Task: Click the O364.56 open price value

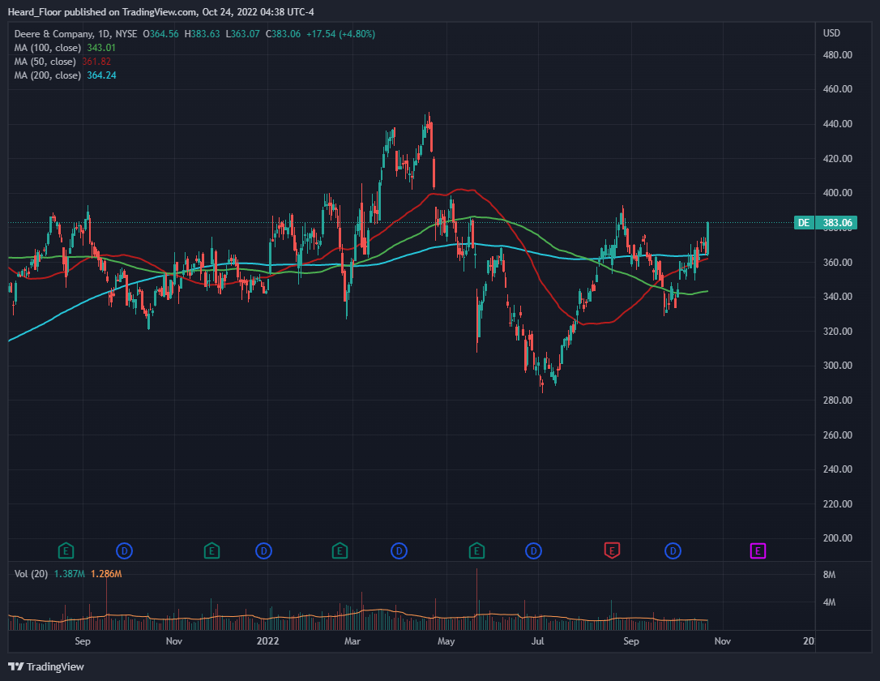Action: click(161, 34)
